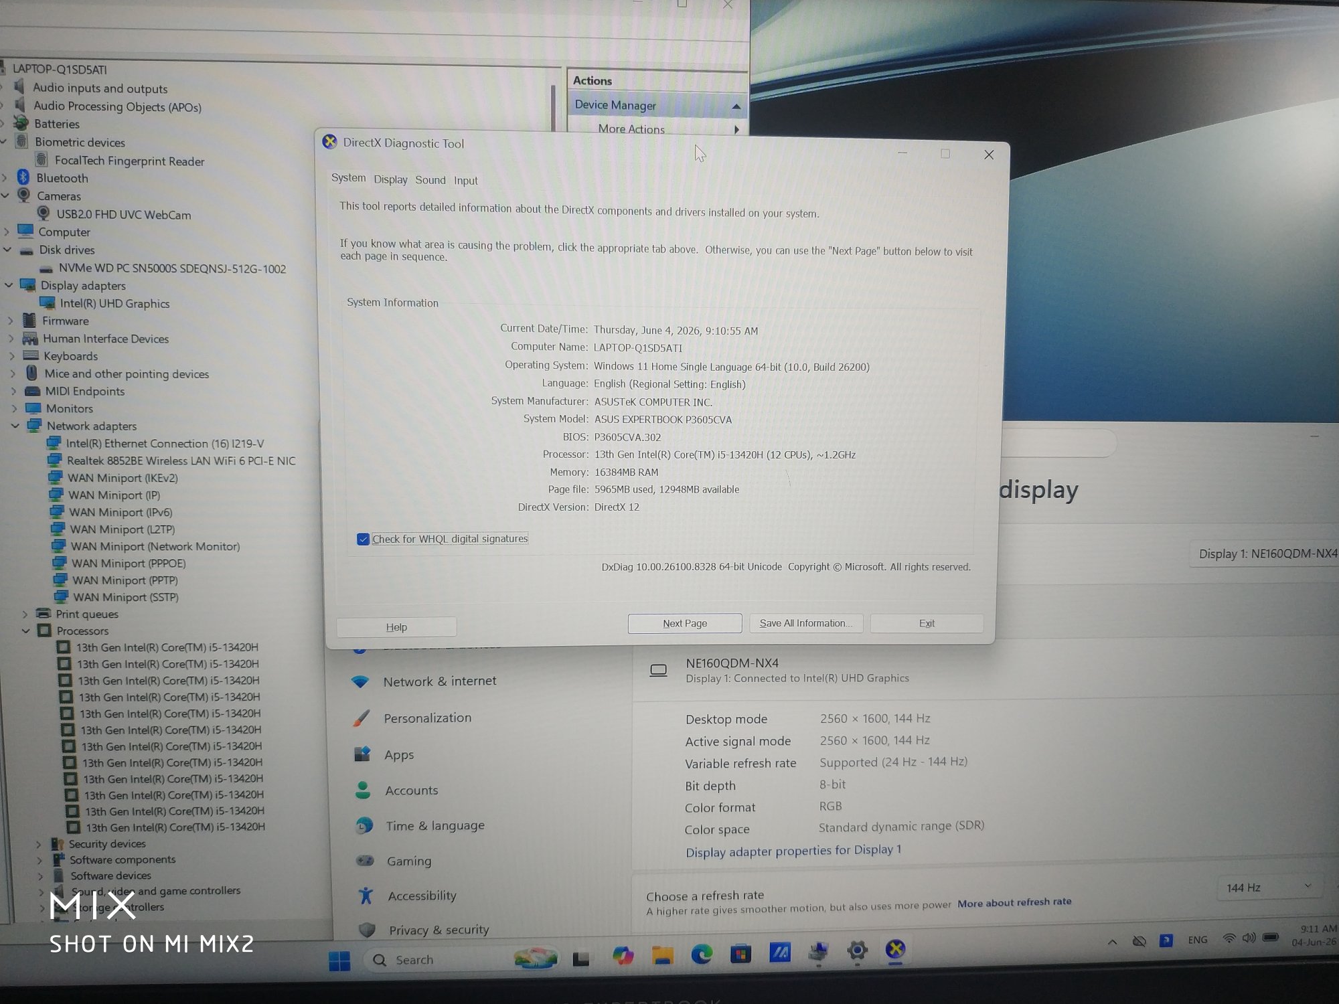Click the Bluetooth icon in Device Manager
1339x1004 pixels.
[23, 177]
